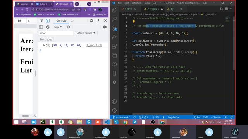Click Chrome share page icon
248x139 pixels.
click(x=74, y=10)
